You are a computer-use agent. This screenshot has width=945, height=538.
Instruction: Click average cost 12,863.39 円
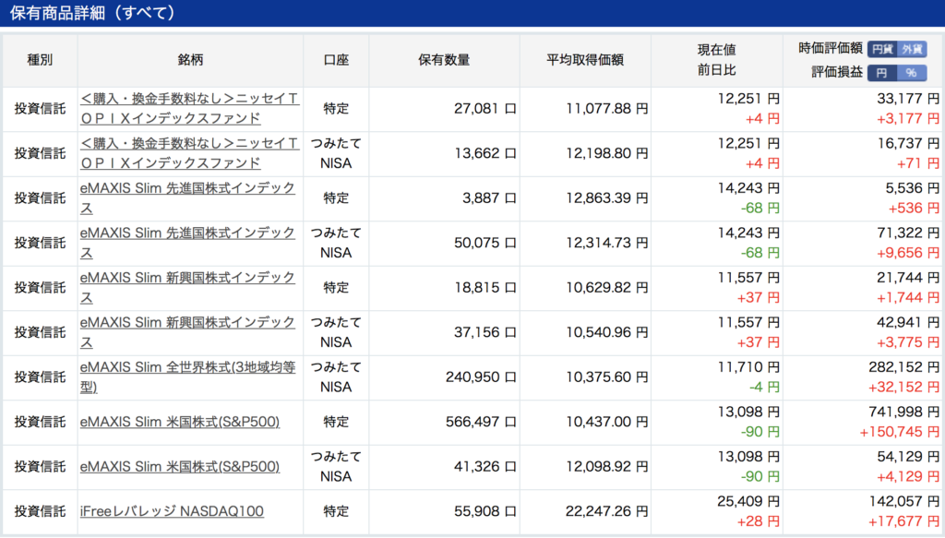tap(607, 198)
